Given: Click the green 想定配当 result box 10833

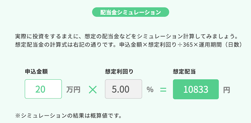Looking at the screenshot, I should coord(196,89).
